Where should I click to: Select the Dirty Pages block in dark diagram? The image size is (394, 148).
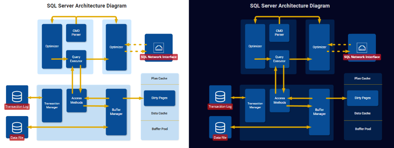(363, 98)
